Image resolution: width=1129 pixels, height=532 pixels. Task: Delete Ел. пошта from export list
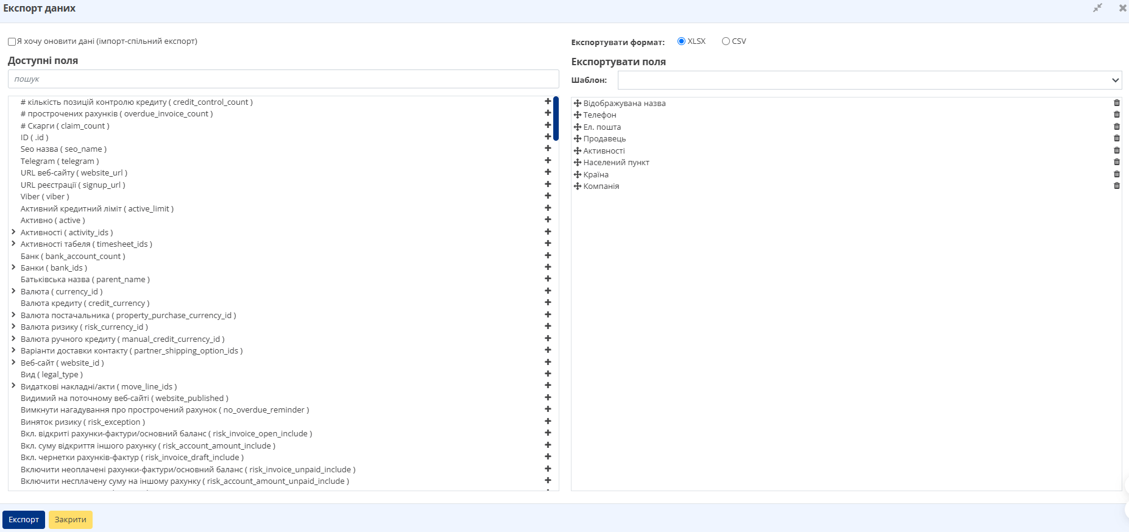pos(1117,127)
